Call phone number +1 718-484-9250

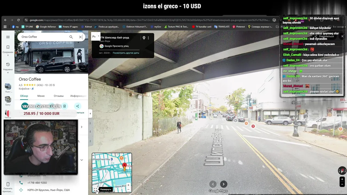[37, 183]
